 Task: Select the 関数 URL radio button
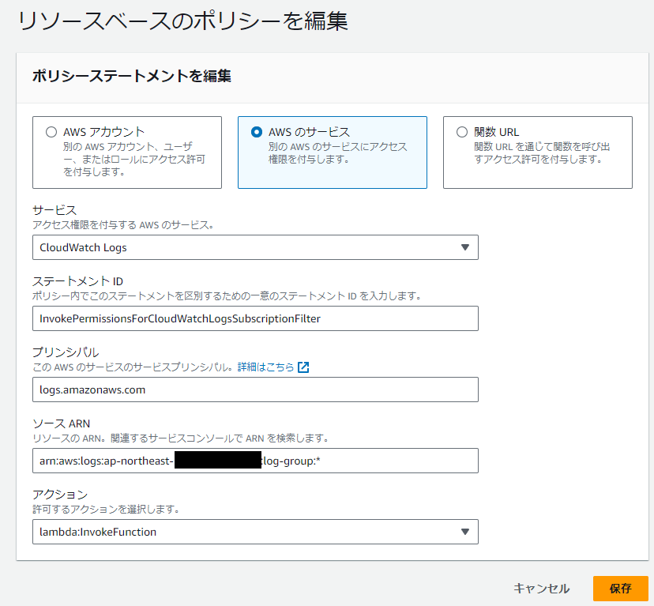(460, 132)
